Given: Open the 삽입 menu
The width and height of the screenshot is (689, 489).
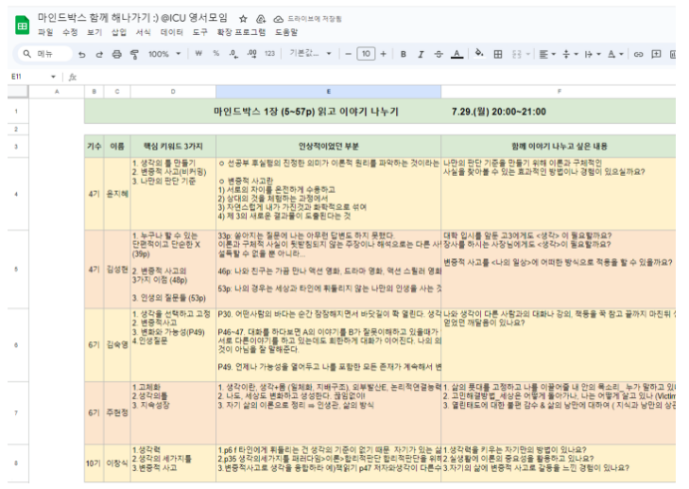Looking at the screenshot, I should tap(119, 32).
